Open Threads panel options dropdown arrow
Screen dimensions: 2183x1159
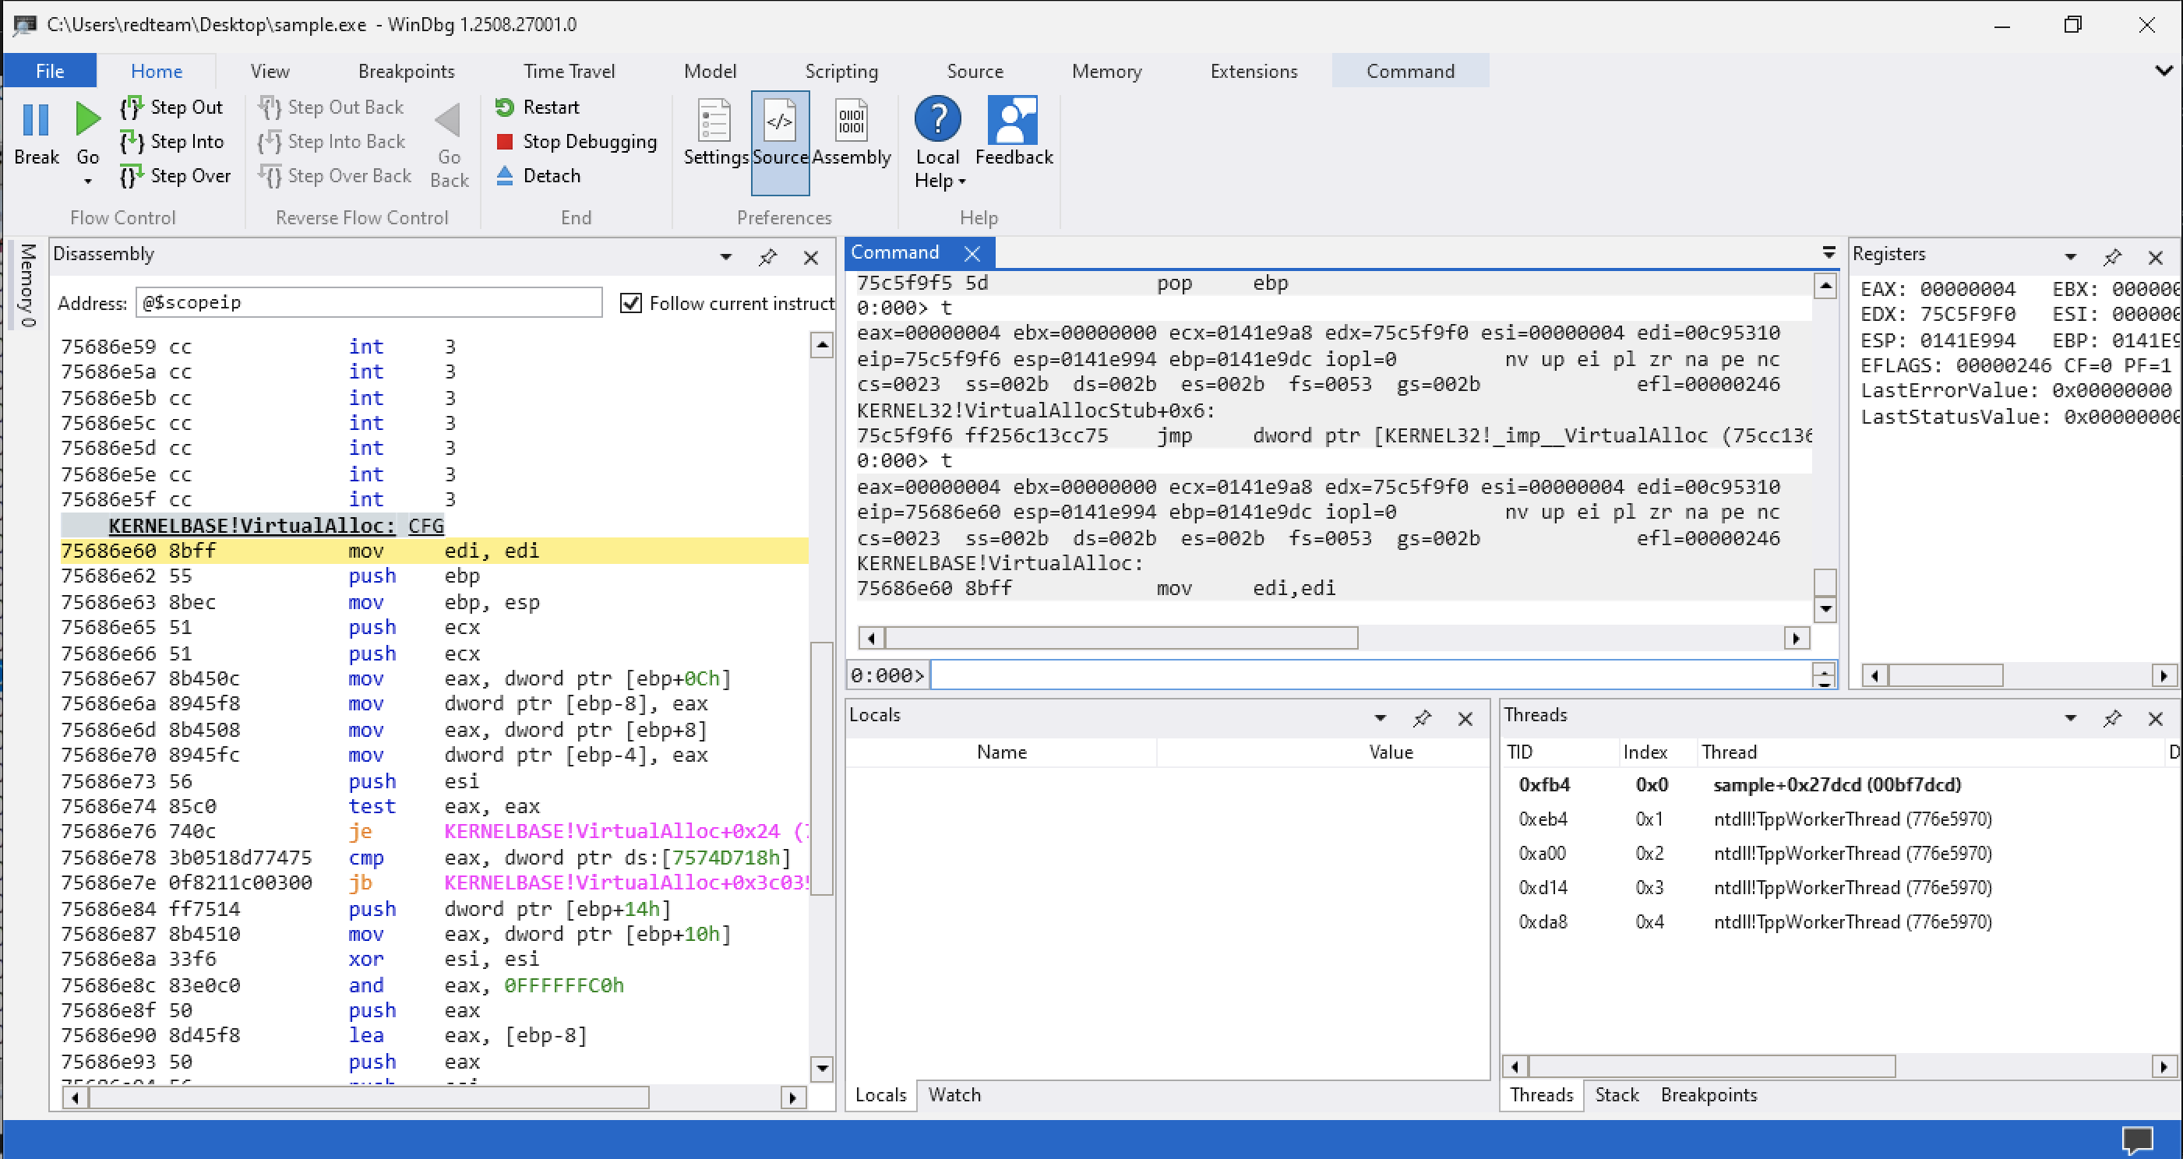2070,718
